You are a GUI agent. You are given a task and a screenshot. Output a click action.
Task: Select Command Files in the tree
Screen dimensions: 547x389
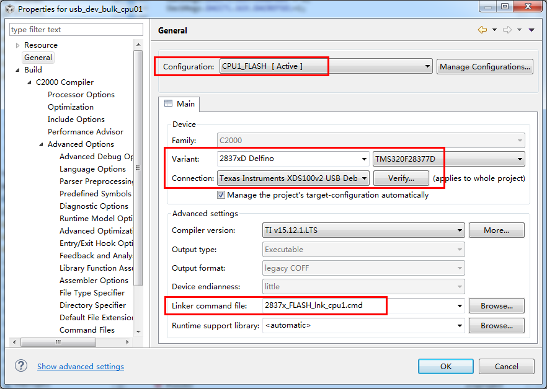pos(87,330)
